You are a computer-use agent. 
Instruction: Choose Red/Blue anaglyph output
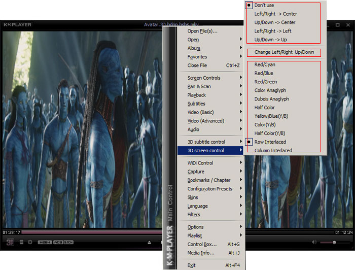coord(286,73)
